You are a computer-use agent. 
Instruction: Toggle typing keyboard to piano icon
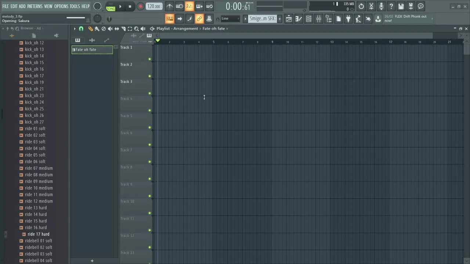[x=170, y=19]
